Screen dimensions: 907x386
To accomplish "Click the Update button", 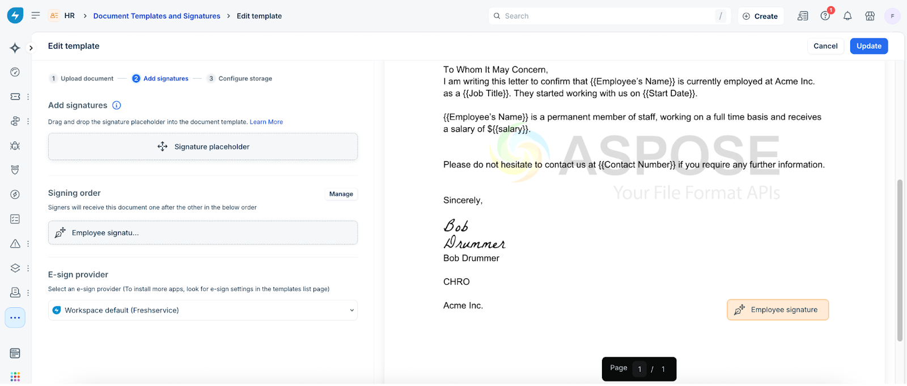I will tap(869, 46).
